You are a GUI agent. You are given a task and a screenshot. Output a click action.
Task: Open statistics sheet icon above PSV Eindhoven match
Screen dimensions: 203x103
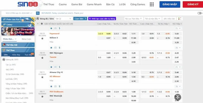[55, 86]
